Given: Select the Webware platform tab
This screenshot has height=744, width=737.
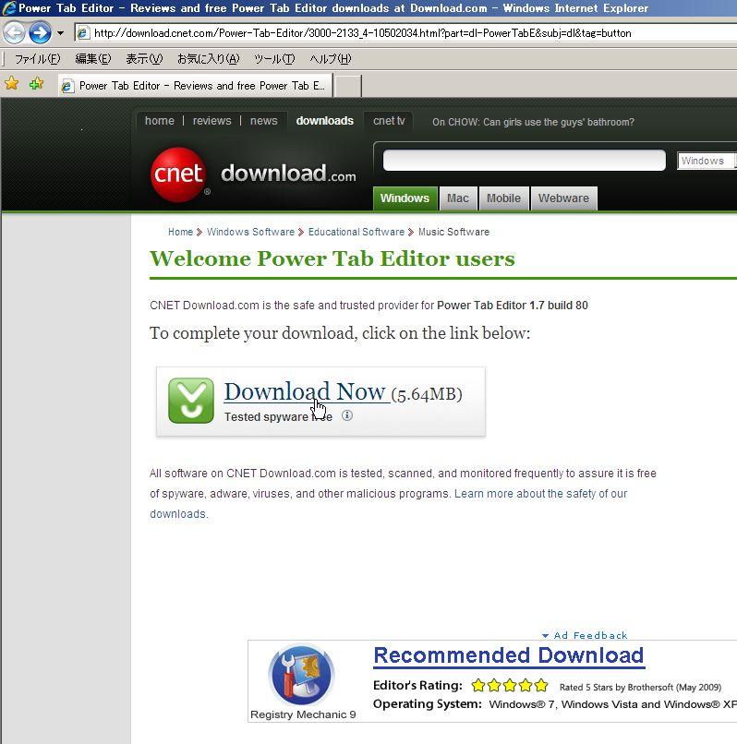Looking at the screenshot, I should pyautogui.click(x=563, y=198).
